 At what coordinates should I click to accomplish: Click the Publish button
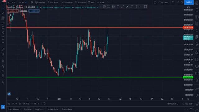coord(189,2)
